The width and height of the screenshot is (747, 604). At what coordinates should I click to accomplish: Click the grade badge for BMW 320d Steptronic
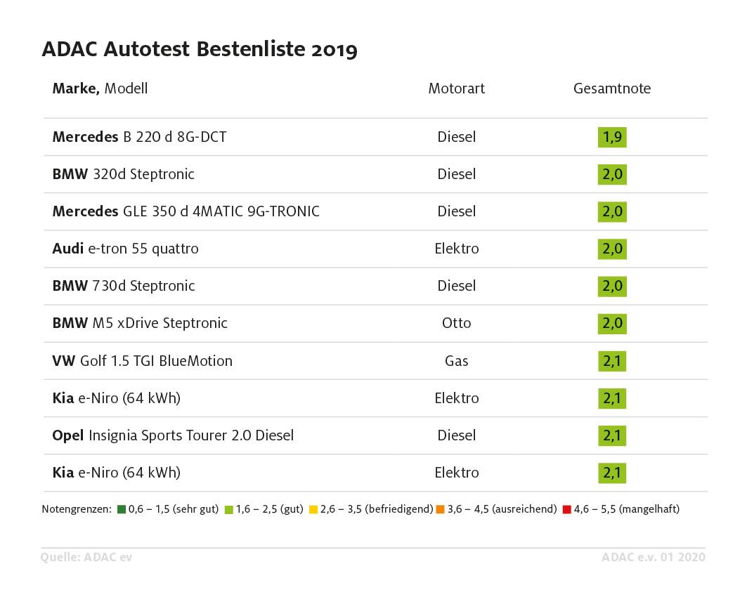[611, 174]
